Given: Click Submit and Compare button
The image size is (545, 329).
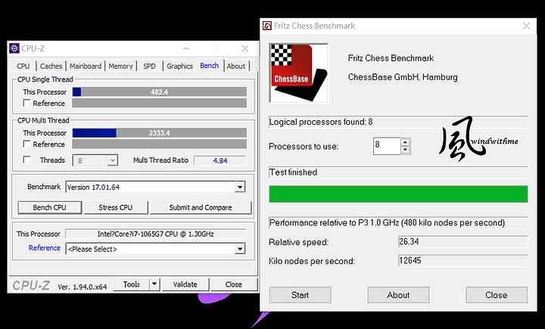Looking at the screenshot, I should pos(201,207).
